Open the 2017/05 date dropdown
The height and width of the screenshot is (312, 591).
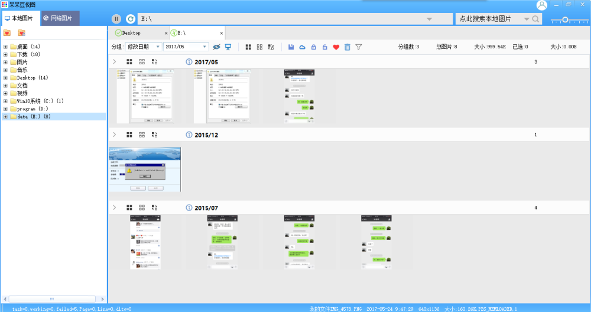point(186,47)
